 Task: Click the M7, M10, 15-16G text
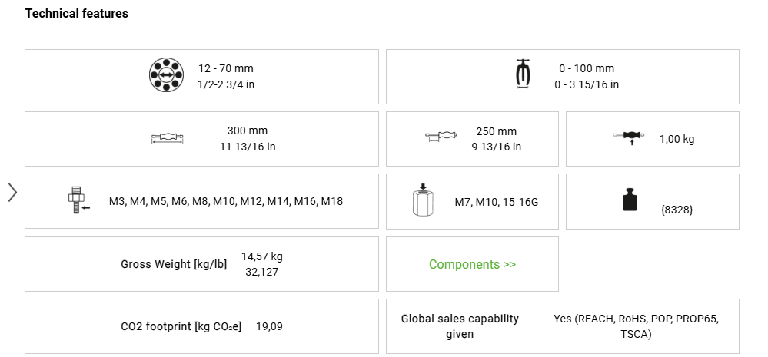point(496,202)
